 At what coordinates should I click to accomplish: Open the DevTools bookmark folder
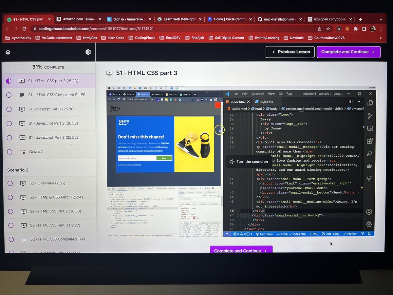coord(293,38)
